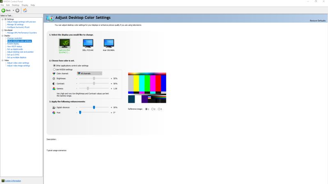Collapse the Video tree node
328x184 pixels.
pos(2,60)
